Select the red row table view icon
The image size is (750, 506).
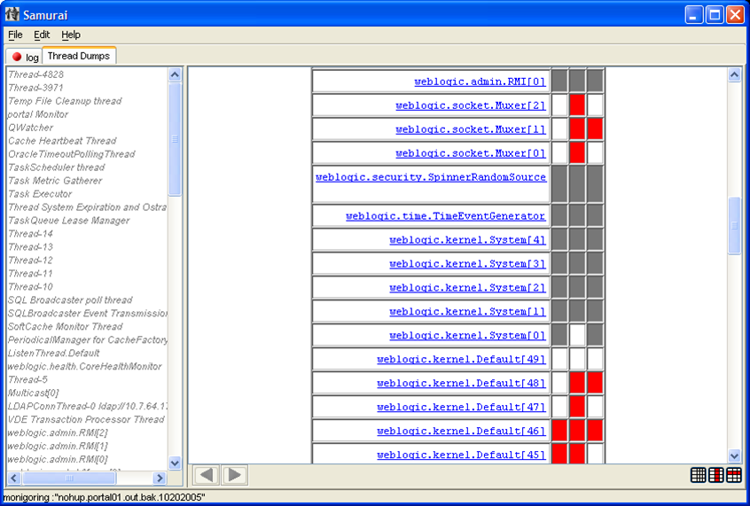pyautogui.click(x=734, y=475)
